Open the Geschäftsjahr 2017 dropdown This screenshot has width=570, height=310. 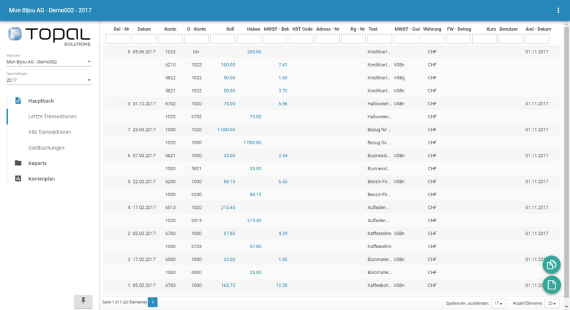click(x=49, y=80)
